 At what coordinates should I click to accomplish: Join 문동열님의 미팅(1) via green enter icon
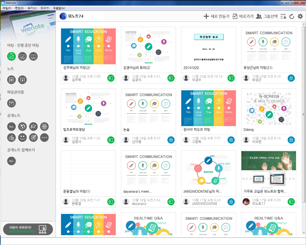[x=111, y=202]
